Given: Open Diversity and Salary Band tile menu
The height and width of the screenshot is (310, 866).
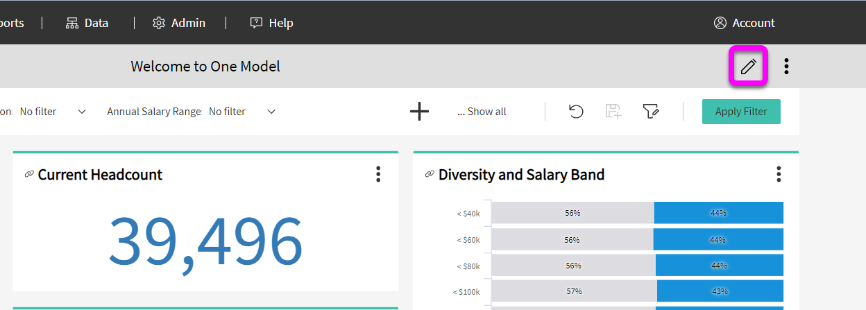Looking at the screenshot, I should [779, 174].
